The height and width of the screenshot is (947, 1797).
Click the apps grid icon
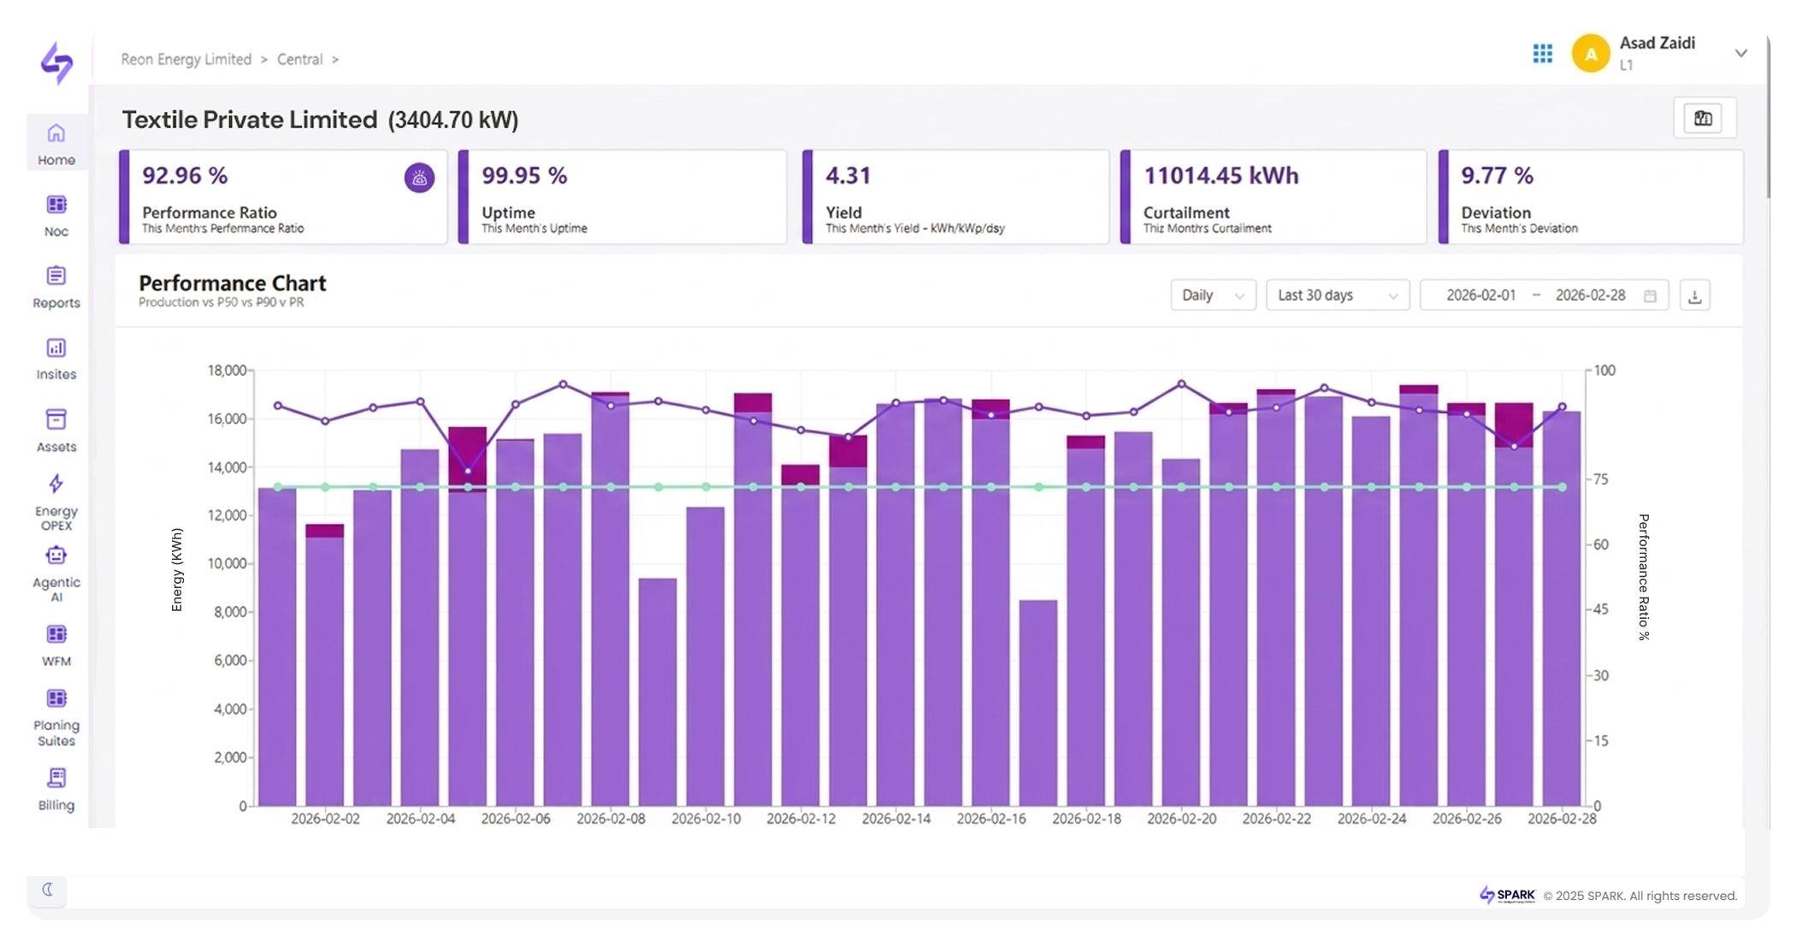(x=1542, y=54)
